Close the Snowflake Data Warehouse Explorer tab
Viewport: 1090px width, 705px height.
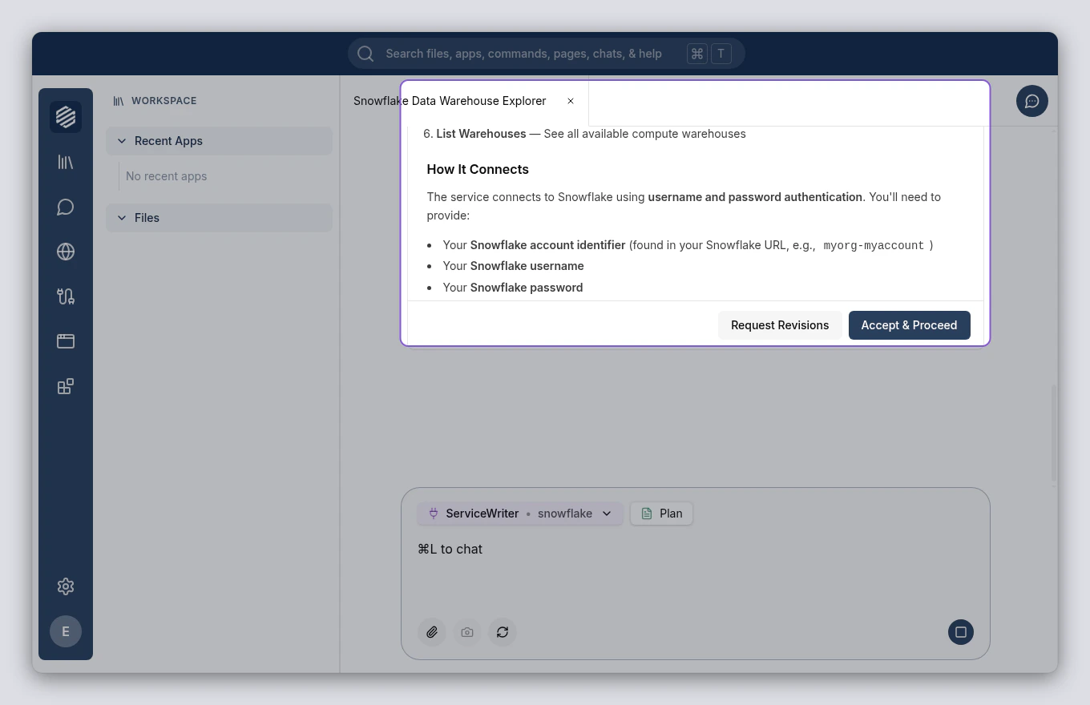(571, 101)
